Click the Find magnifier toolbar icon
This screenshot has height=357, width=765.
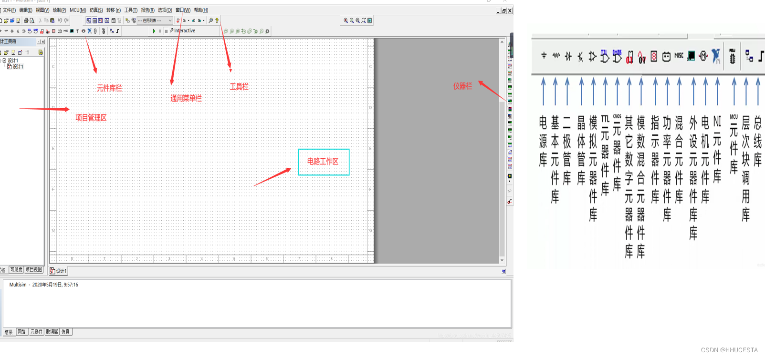[211, 20]
